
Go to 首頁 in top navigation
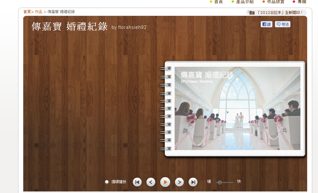(219, 1)
